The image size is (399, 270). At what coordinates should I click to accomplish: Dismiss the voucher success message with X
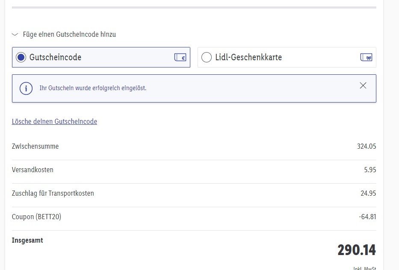363,85
